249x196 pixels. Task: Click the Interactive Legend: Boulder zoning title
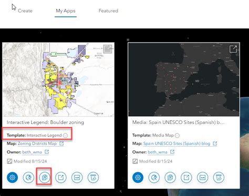(45, 122)
